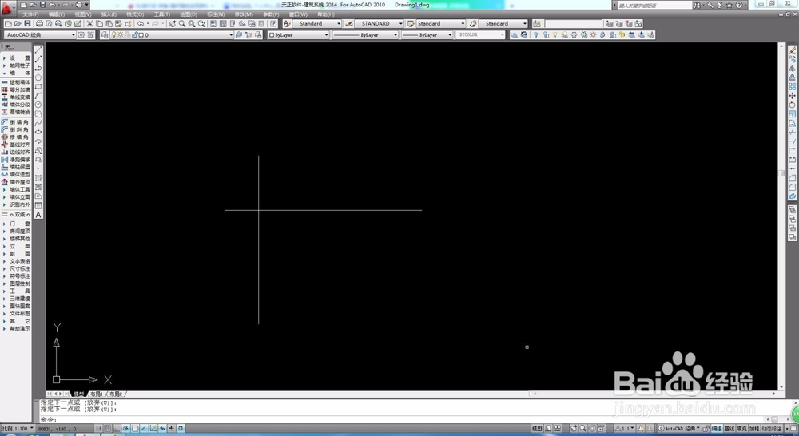Open the 视图(V) menu
Screen dimensions: 799x436
(82, 14)
